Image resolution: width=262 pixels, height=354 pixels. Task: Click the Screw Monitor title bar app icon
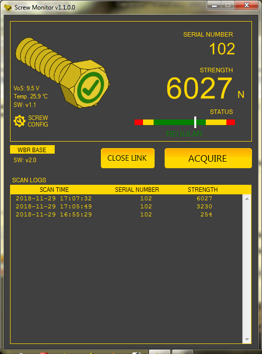[x=8, y=8]
